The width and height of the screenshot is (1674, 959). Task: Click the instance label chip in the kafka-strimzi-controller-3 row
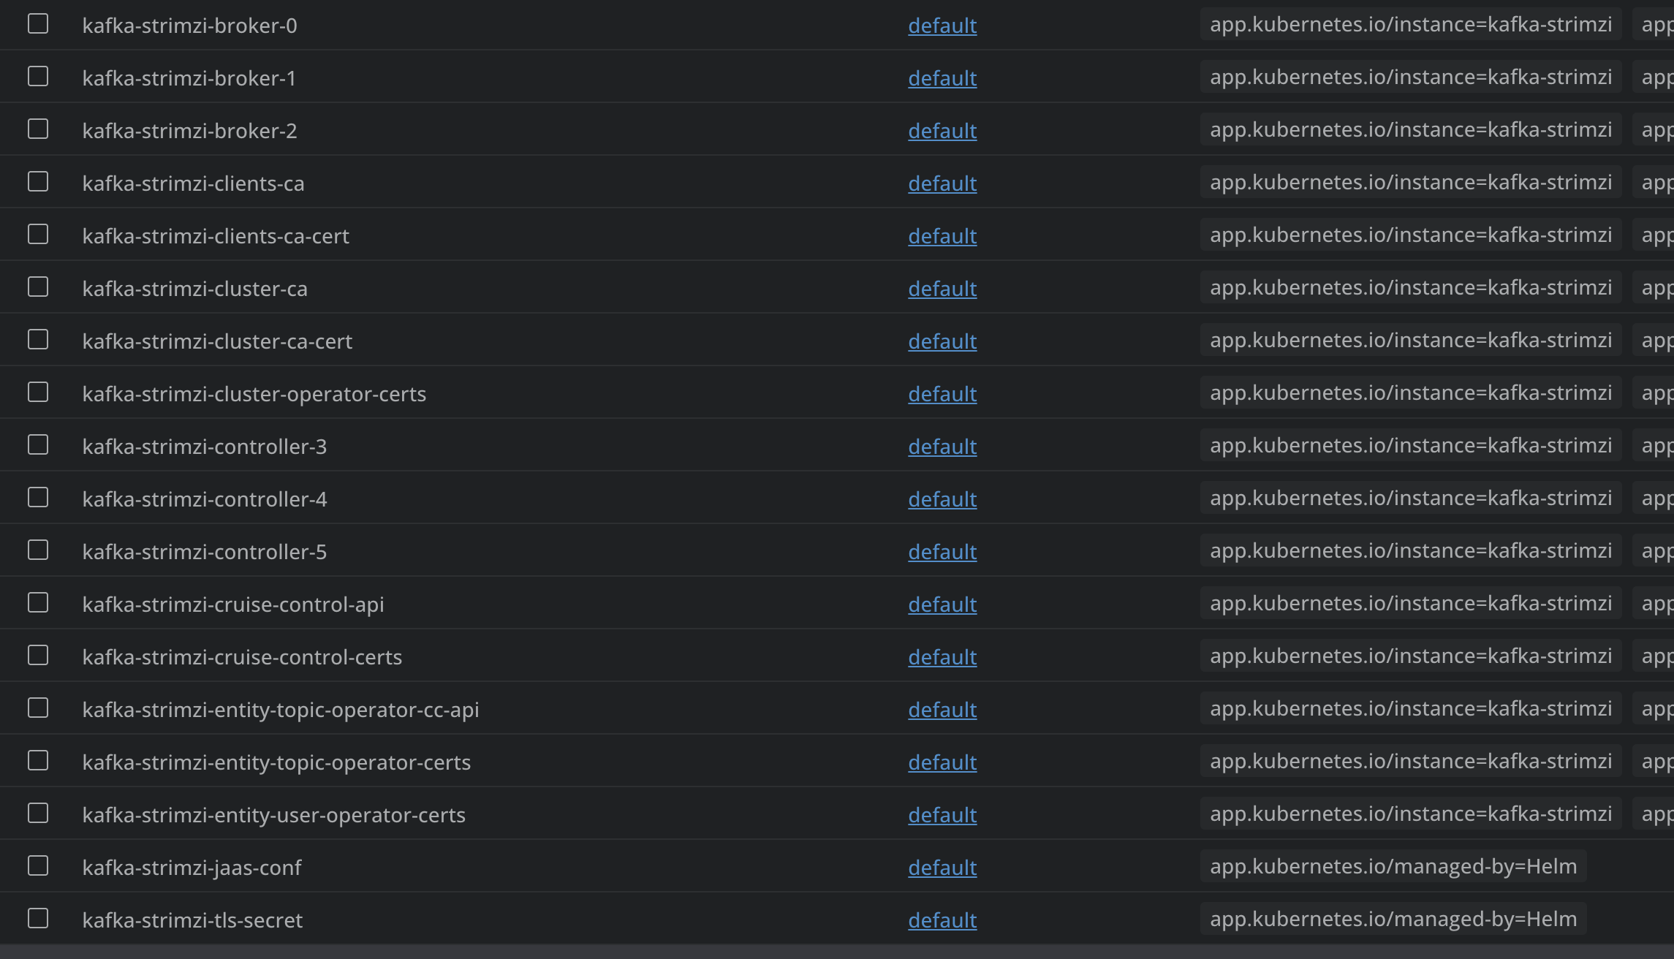[1411, 445]
